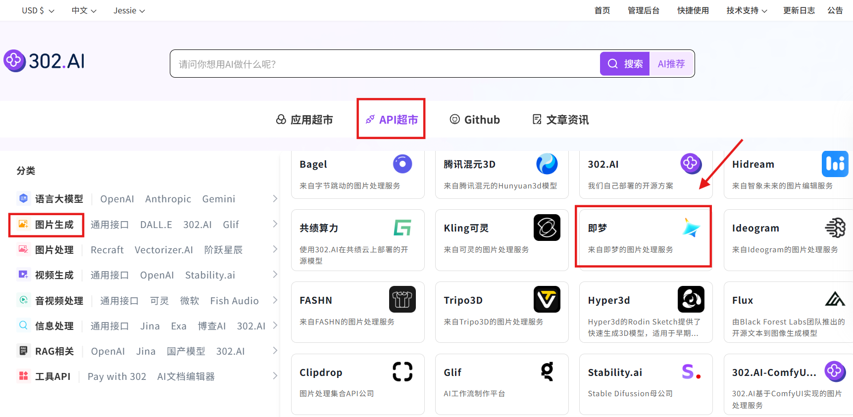Switch to the Github tab
The height and width of the screenshot is (417, 853).
pos(475,120)
